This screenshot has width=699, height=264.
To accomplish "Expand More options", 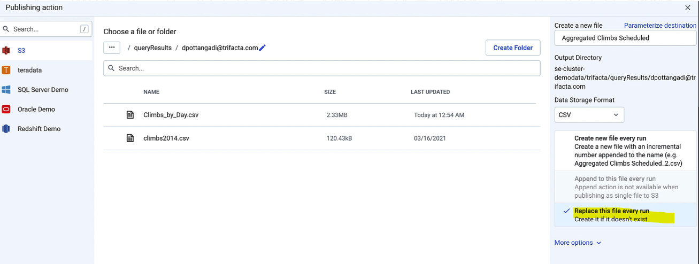I will 578,243.
